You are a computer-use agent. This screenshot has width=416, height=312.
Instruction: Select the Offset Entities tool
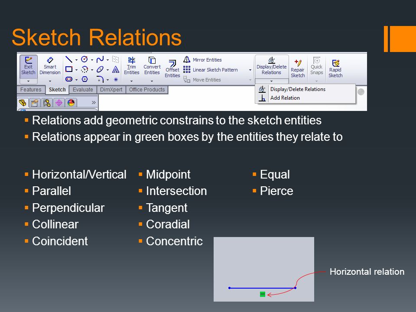(x=172, y=68)
